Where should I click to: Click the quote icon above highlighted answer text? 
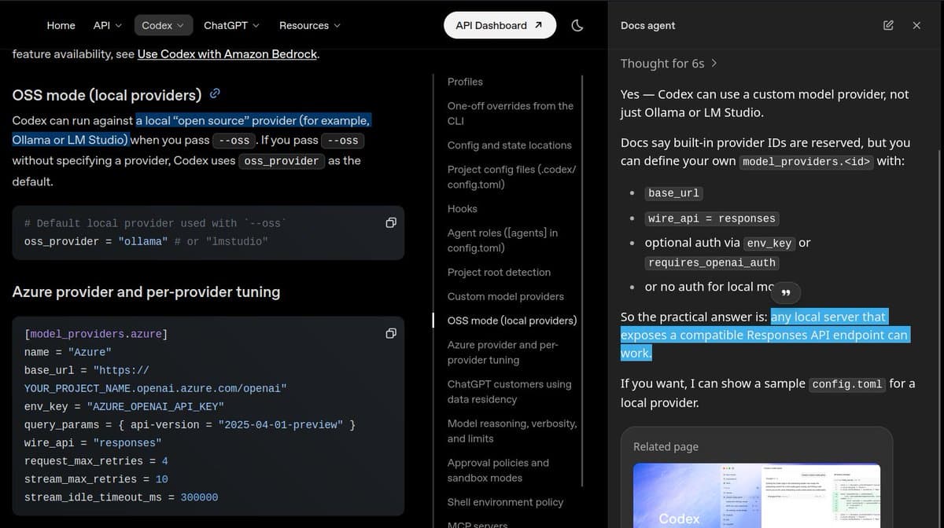tap(784, 293)
